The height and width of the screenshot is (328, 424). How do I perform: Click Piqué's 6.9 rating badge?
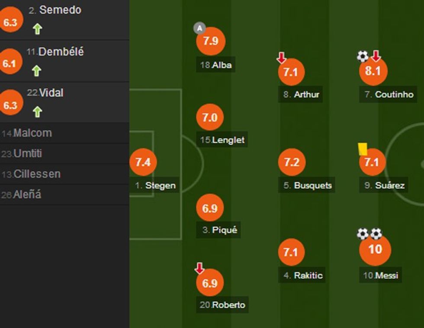210,208
